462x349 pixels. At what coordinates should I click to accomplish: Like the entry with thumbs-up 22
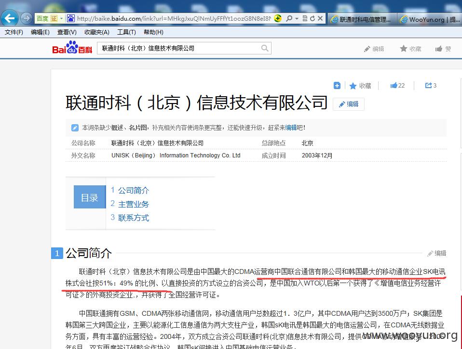[x=397, y=86]
